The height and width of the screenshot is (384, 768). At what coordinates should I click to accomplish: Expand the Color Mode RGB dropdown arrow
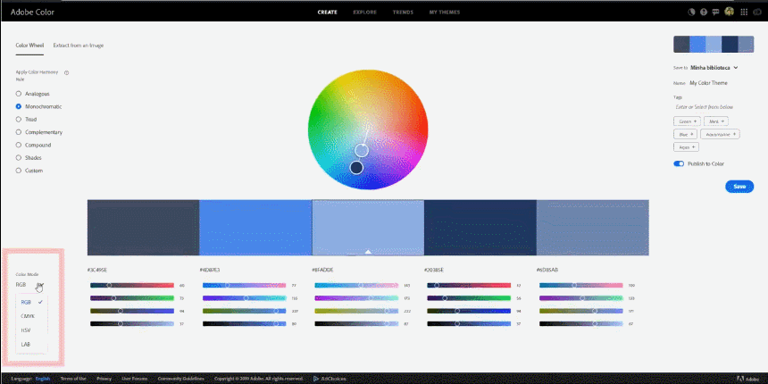[x=39, y=285]
